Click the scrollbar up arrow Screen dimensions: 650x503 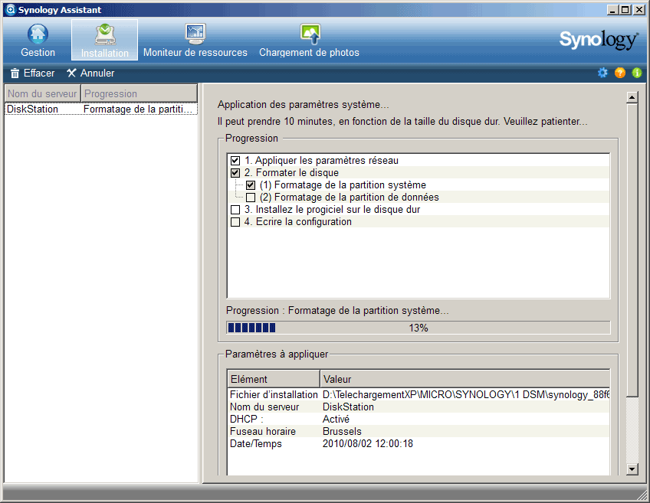[x=632, y=98]
